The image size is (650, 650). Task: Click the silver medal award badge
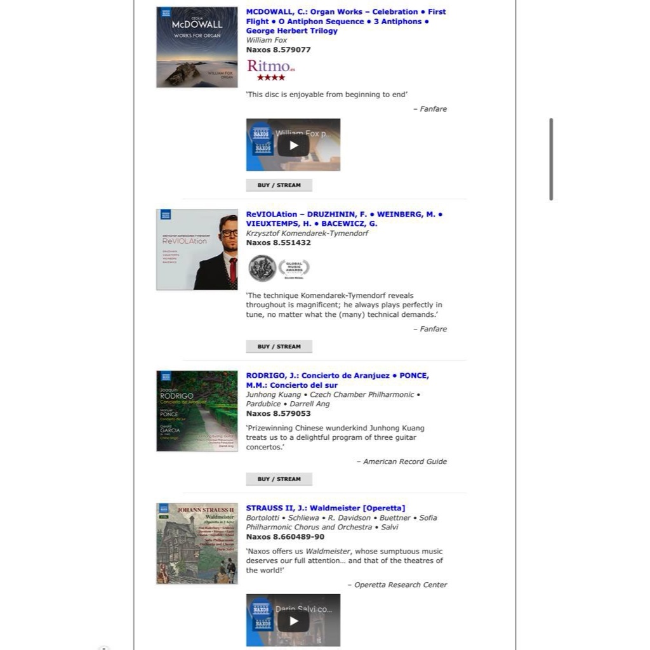pyautogui.click(x=262, y=269)
